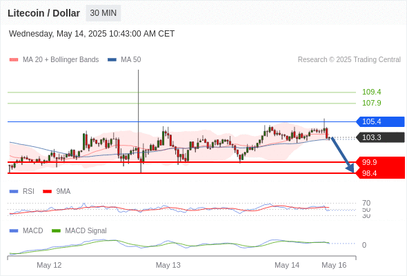Click the Litecoin / Dollar chart title
This screenshot has width=407, height=276.
tap(43, 13)
